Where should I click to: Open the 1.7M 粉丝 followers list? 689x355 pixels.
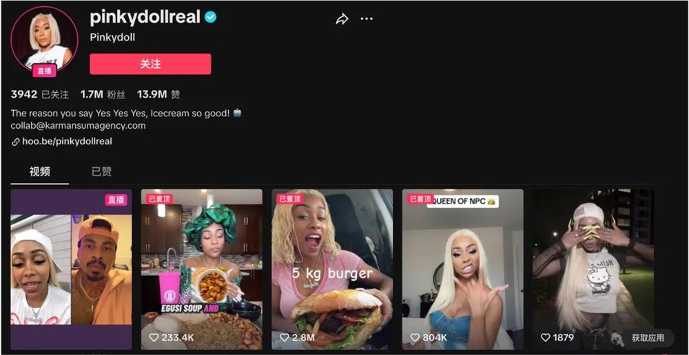point(103,94)
